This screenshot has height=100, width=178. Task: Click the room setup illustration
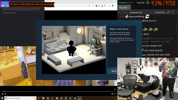[x=74, y=50]
